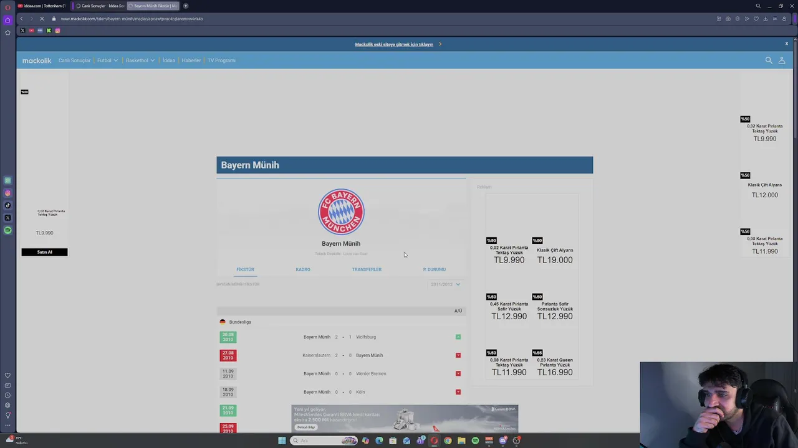Image resolution: width=798 pixels, height=448 pixels.
Task: Open 0,23 Karat Queen Pırlanta Yüzük ad
Action: [555, 363]
